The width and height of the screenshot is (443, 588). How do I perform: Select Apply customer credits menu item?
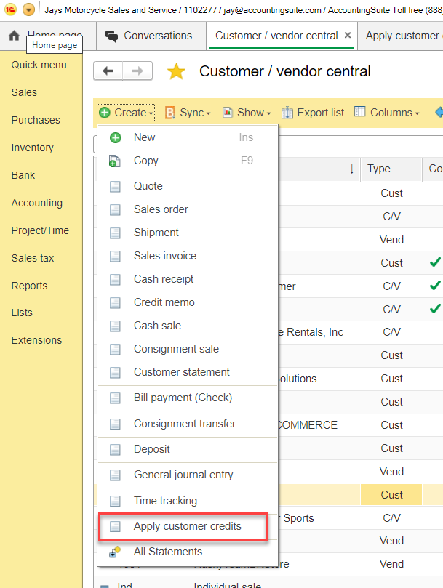(x=187, y=526)
